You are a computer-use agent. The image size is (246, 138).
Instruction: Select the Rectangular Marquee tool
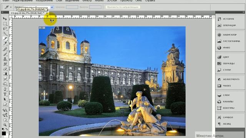point(5,24)
